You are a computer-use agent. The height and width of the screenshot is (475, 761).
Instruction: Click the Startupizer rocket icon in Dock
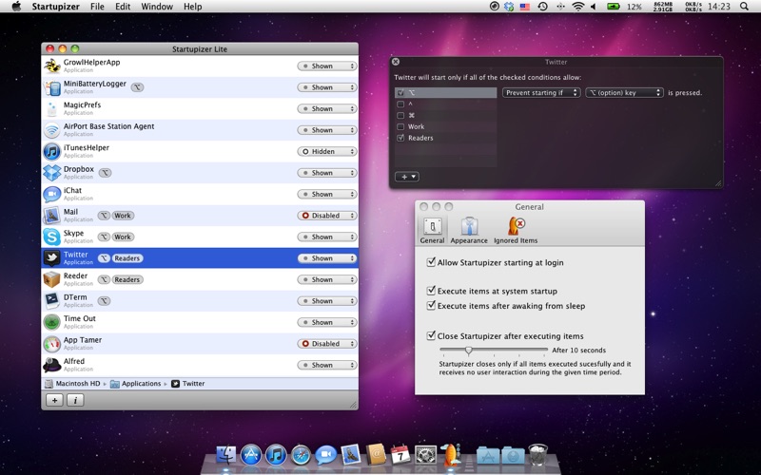point(451,454)
